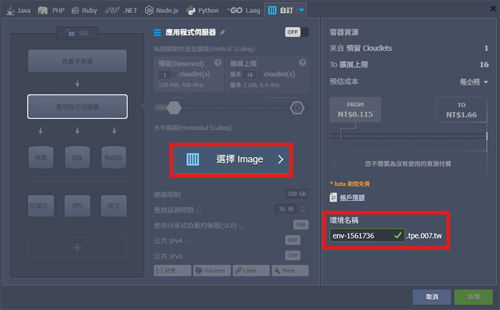500x310 pixels.
Task: Adjust the scaling limit cloudlets stepper
Action: click(x=259, y=74)
